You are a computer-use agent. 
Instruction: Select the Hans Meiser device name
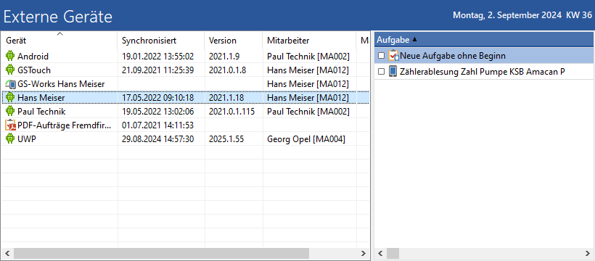(x=41, y=97)
